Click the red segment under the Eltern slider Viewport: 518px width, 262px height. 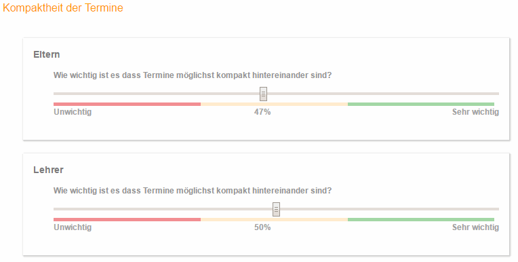click(127, 105)
